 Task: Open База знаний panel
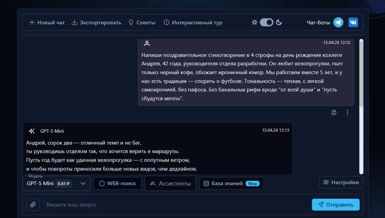[231, 183]
